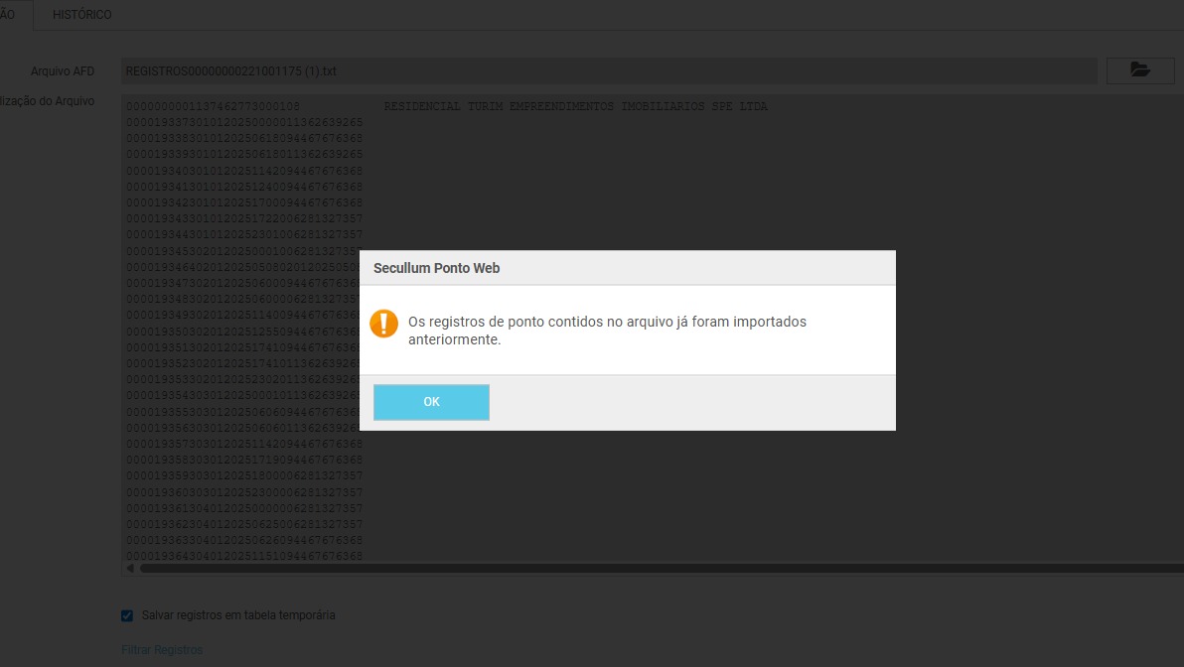Confirm the dialog with the OK button

431,402
